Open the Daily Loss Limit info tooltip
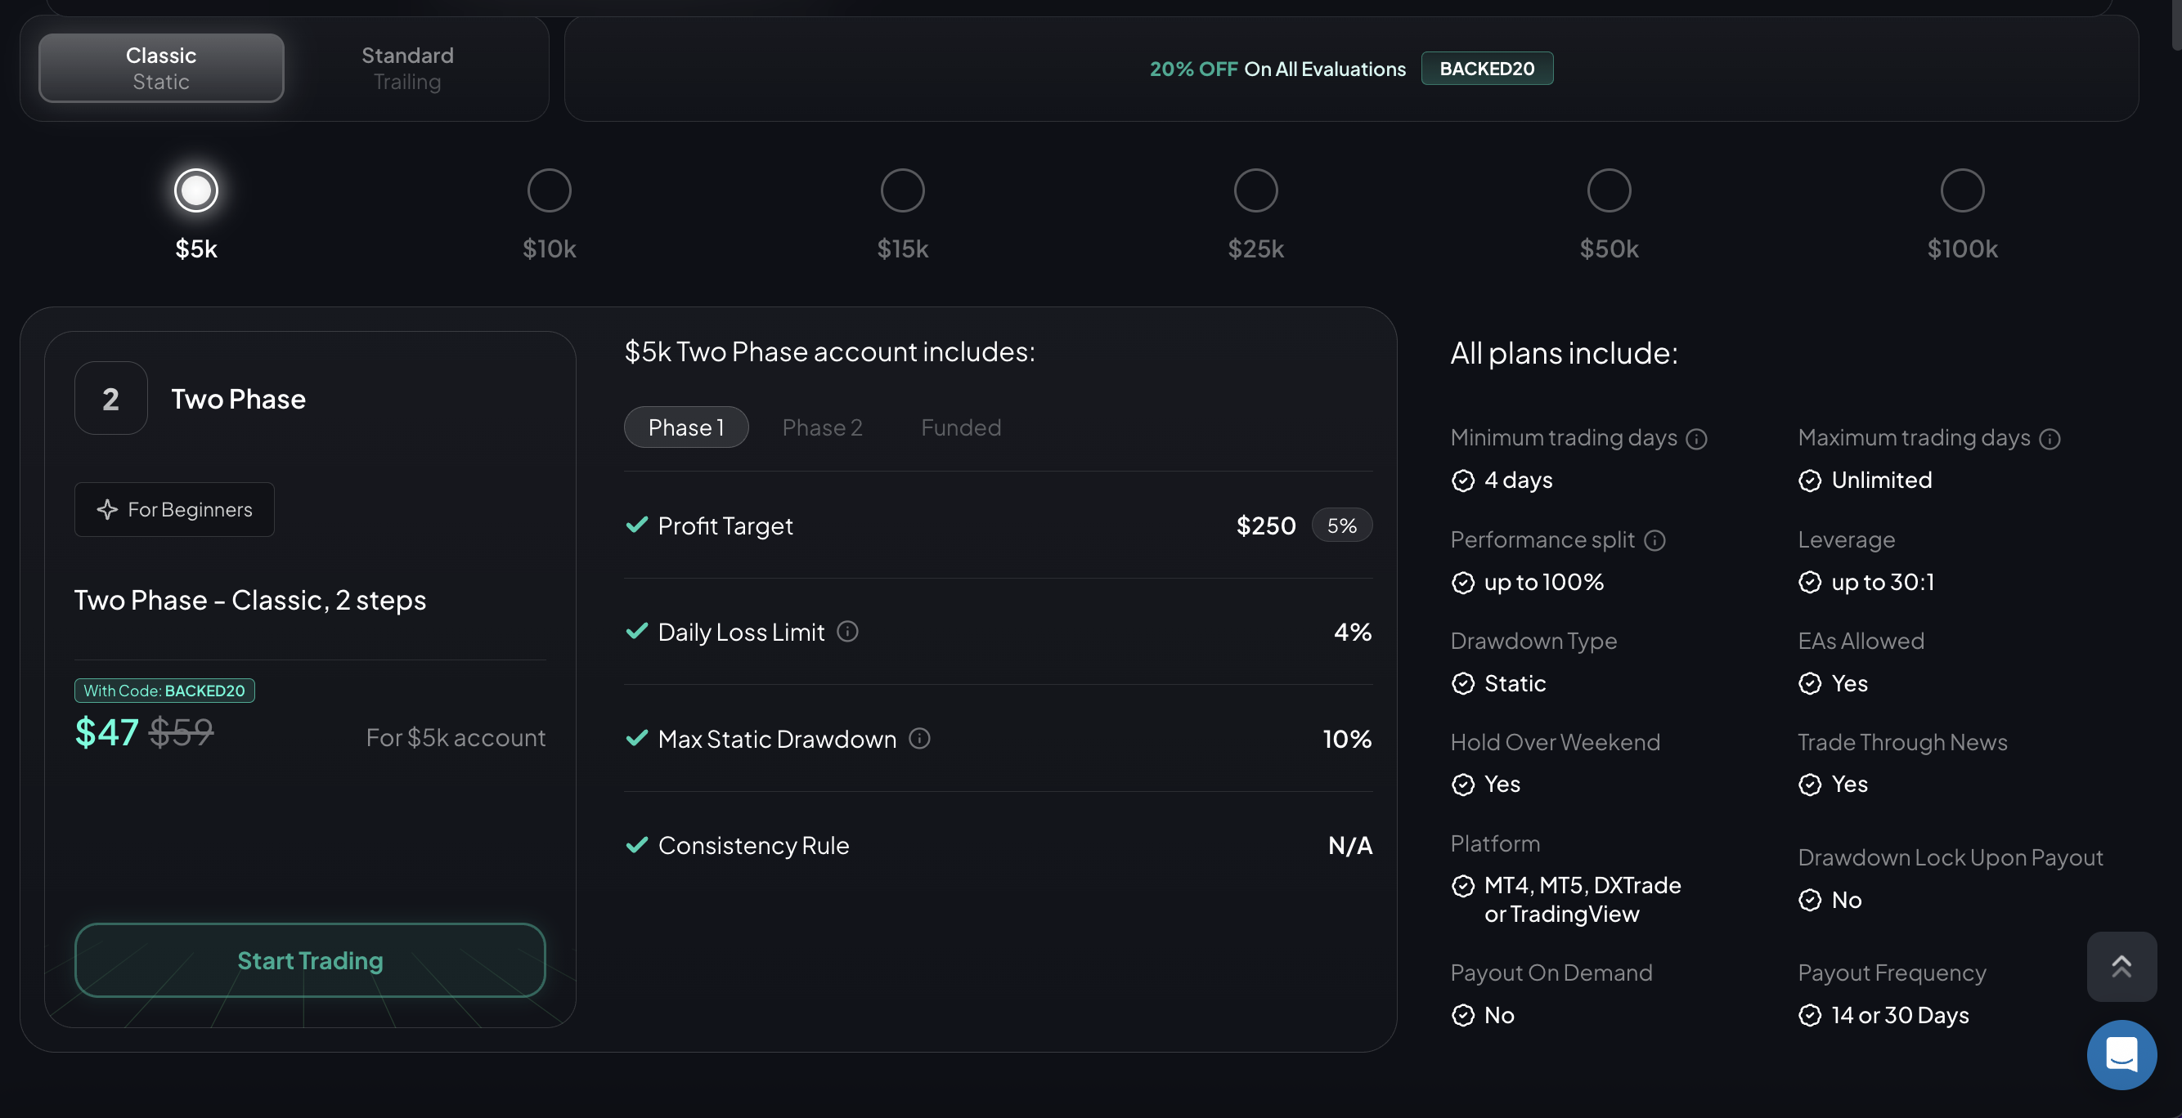 point(848,632)
